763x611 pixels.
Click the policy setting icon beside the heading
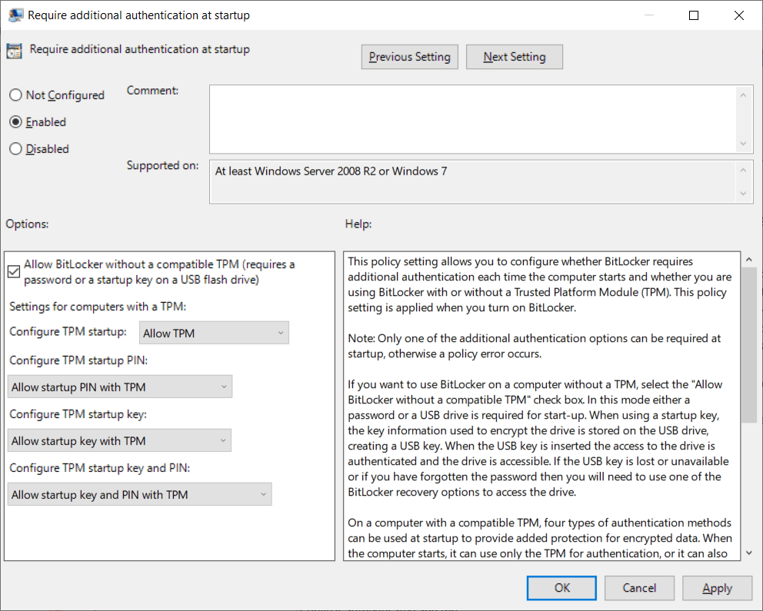[14, 51]
